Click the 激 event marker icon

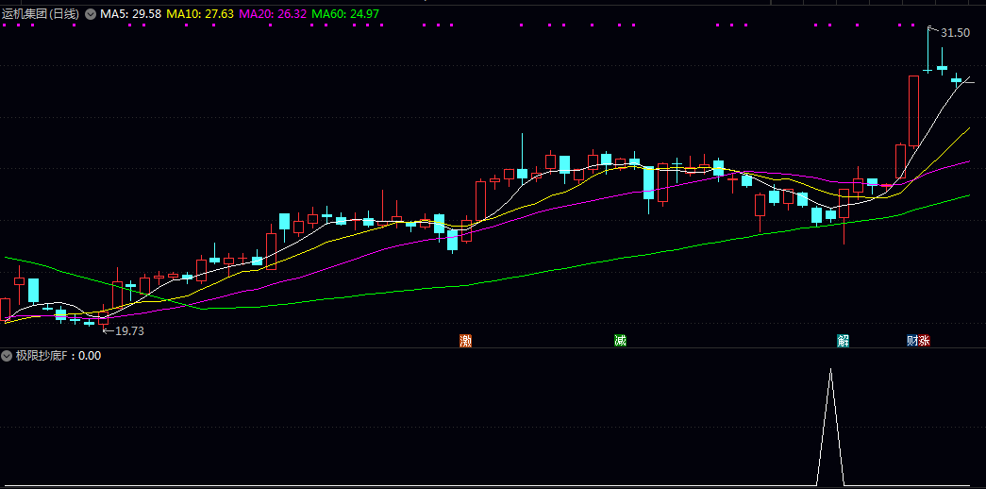[x=465, y=341]
